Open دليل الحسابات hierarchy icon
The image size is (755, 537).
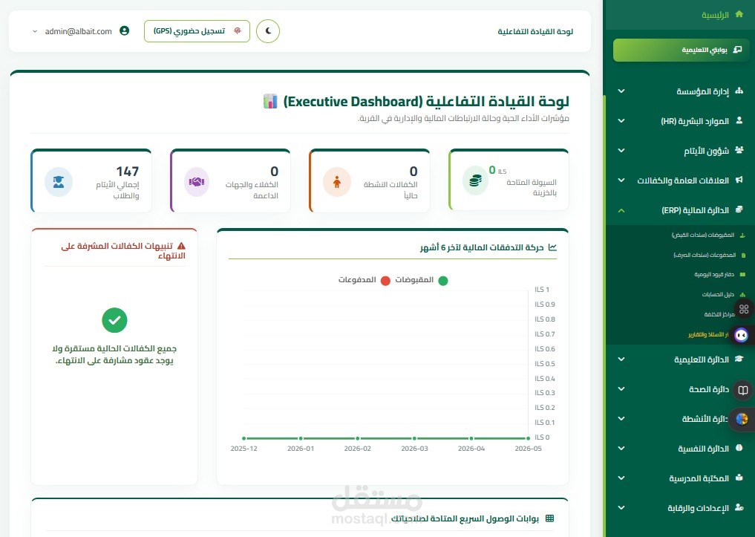point(743,295)
